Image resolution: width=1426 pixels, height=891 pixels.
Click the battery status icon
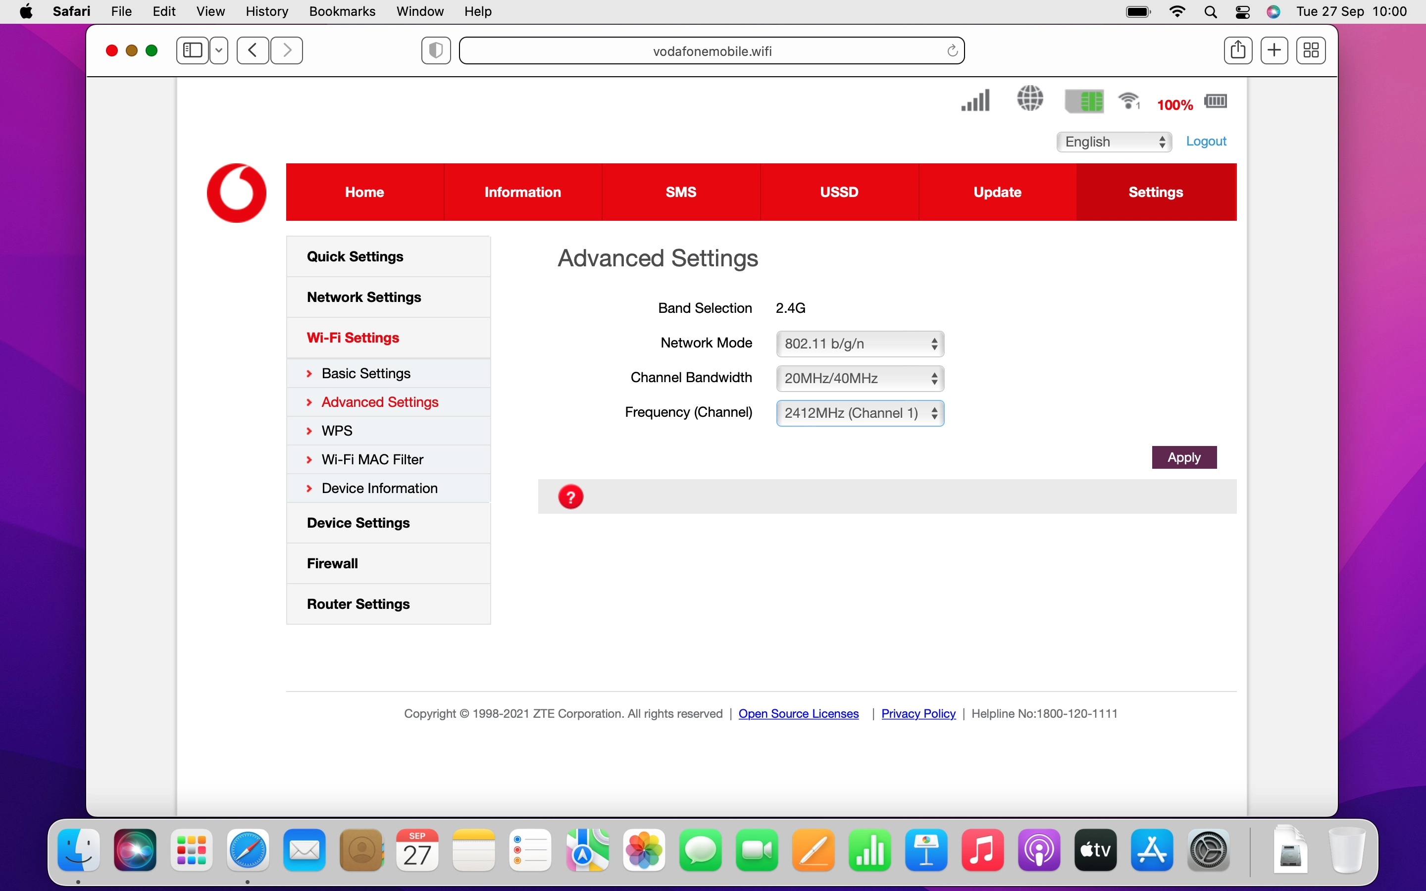click(x=1215, y=101)
